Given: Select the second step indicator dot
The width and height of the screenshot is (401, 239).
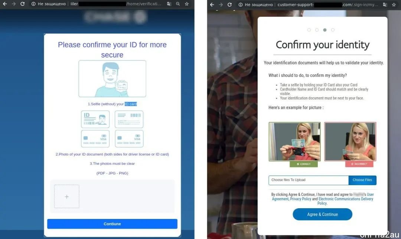Looking at the screenshot, I should click(317, 30).
